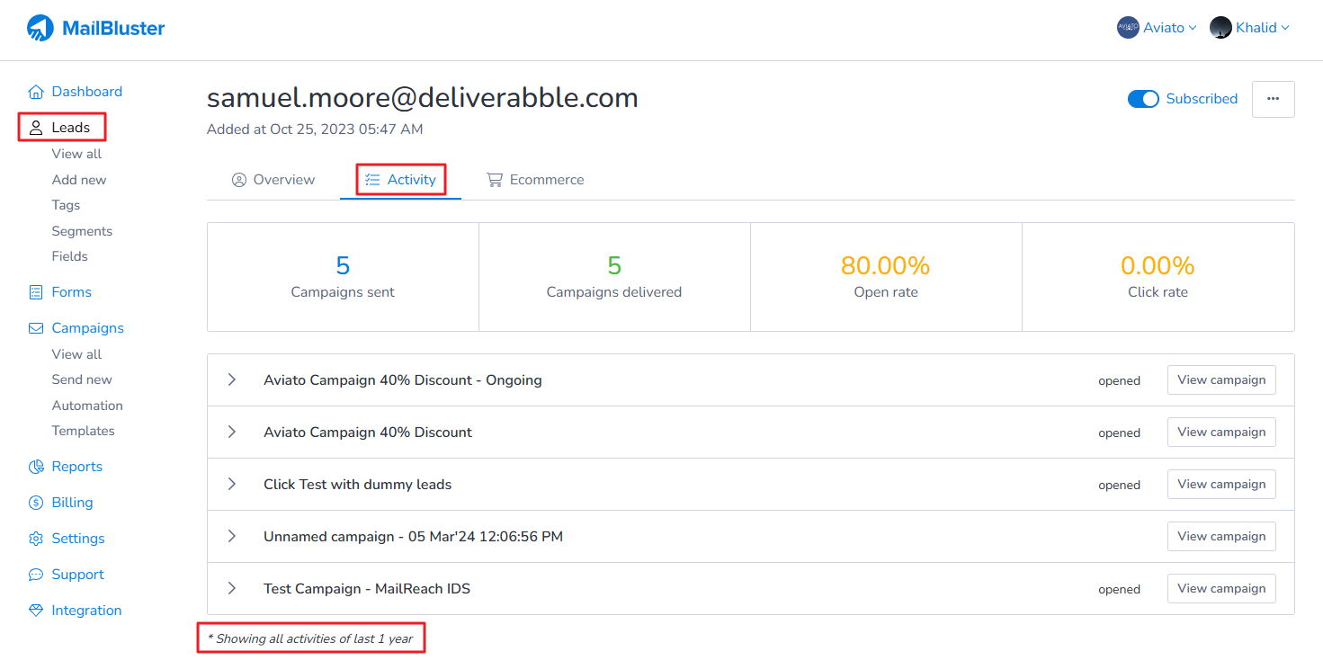Click the Dashboard home icon
1323x669 pixels.
[x=36, y=92]
